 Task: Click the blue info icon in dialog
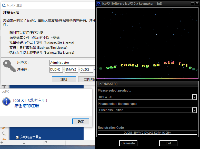tap(6, 102)
